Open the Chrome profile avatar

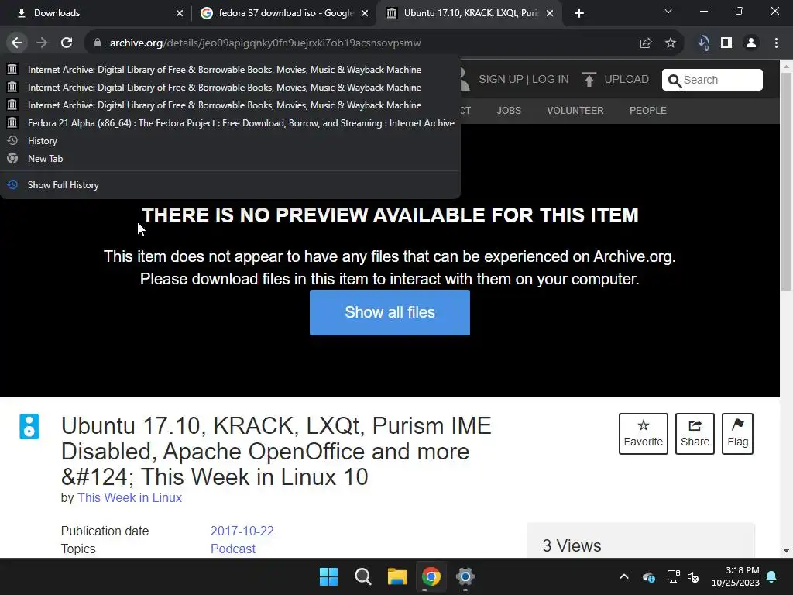(751, 43)
